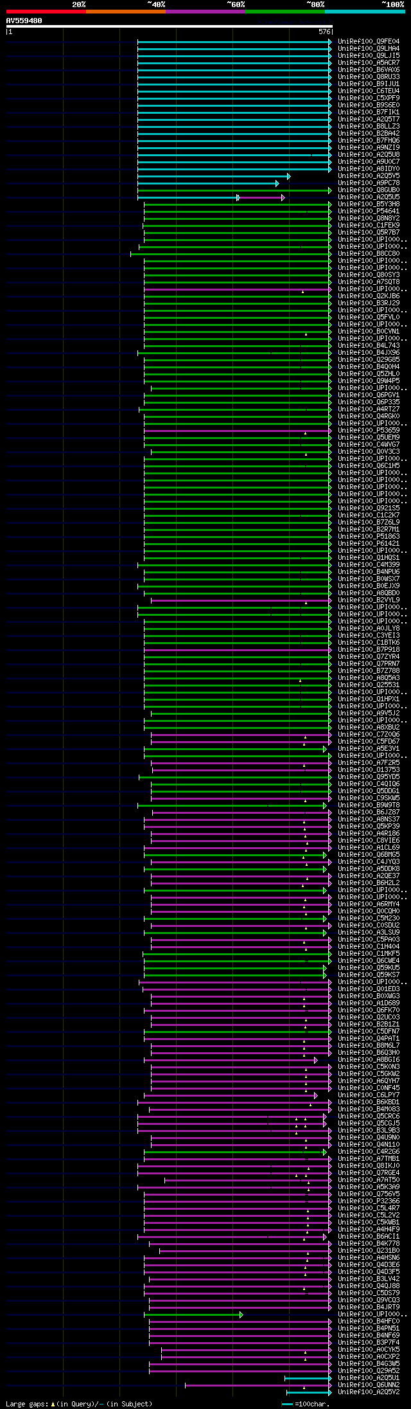411x1409 pixels.
Task: Open hit UniRef100_Q9FE04
Action: click(369, 42)
